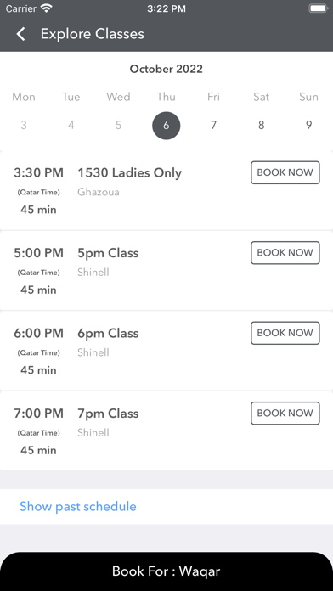Select Sunday 9 in the calendar
This screenshot has width=333, height=591.
[x=308, y=125]
